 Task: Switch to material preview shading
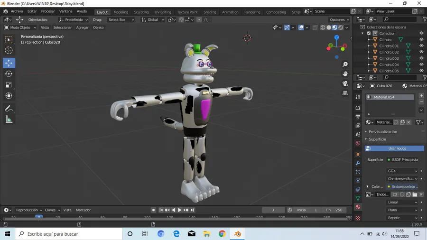coord(334,28)
